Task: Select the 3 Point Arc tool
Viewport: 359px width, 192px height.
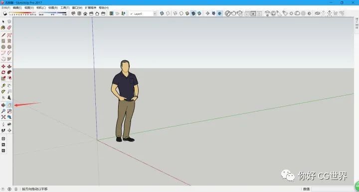Action: 3,59
